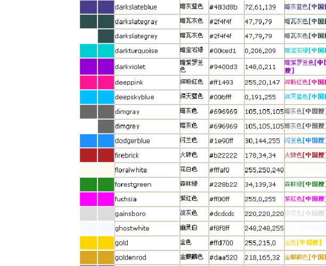Click the RGB value 248,248,255
Screen dimensions: 326x266
[264, 228]
